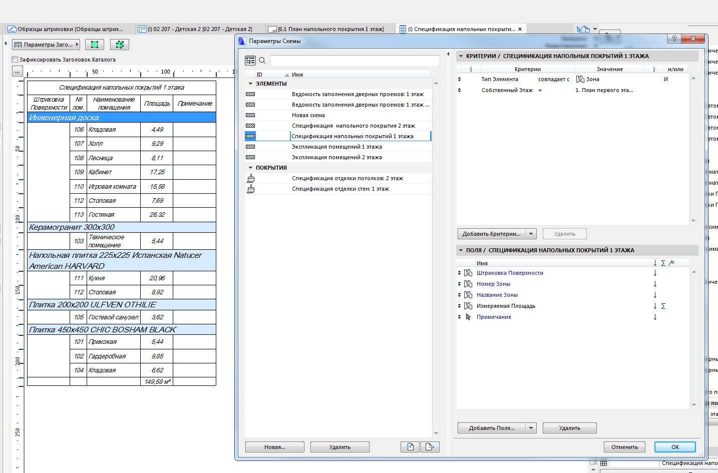Click the zone icon next to Штриховка Поверхности
Viewport: 718px width, 473px height.
pyautogui.click(x=468, y=273)
